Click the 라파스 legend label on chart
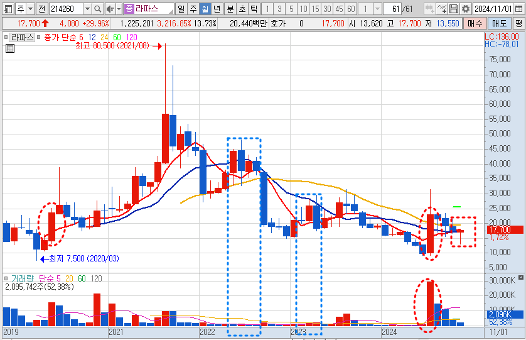The height and width of the screenshot is (340, 526). (22, 37)
